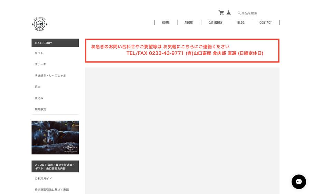Viewport: 311px width, 194px height.
Task: Click the tent-shaped BASE icon
Action: coord(229,12)
